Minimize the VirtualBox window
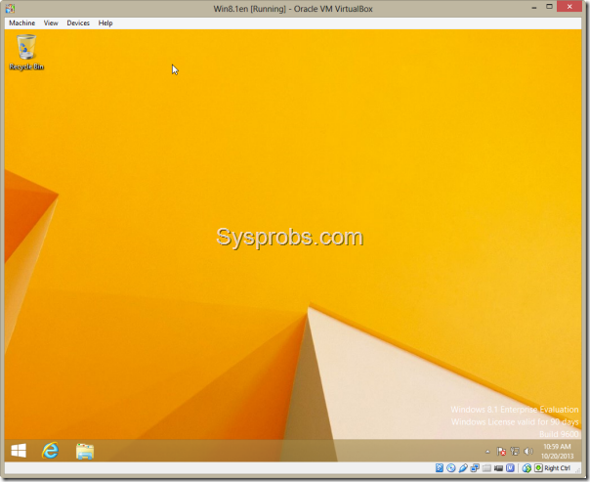 (534, 7)
